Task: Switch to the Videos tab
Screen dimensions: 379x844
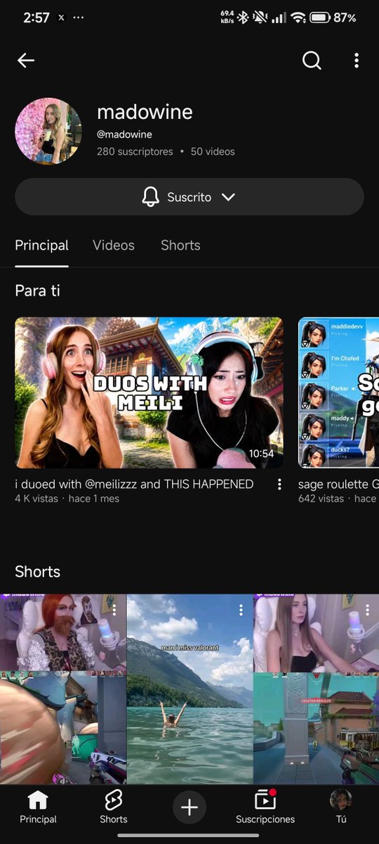Action: [x=114, y=245]
